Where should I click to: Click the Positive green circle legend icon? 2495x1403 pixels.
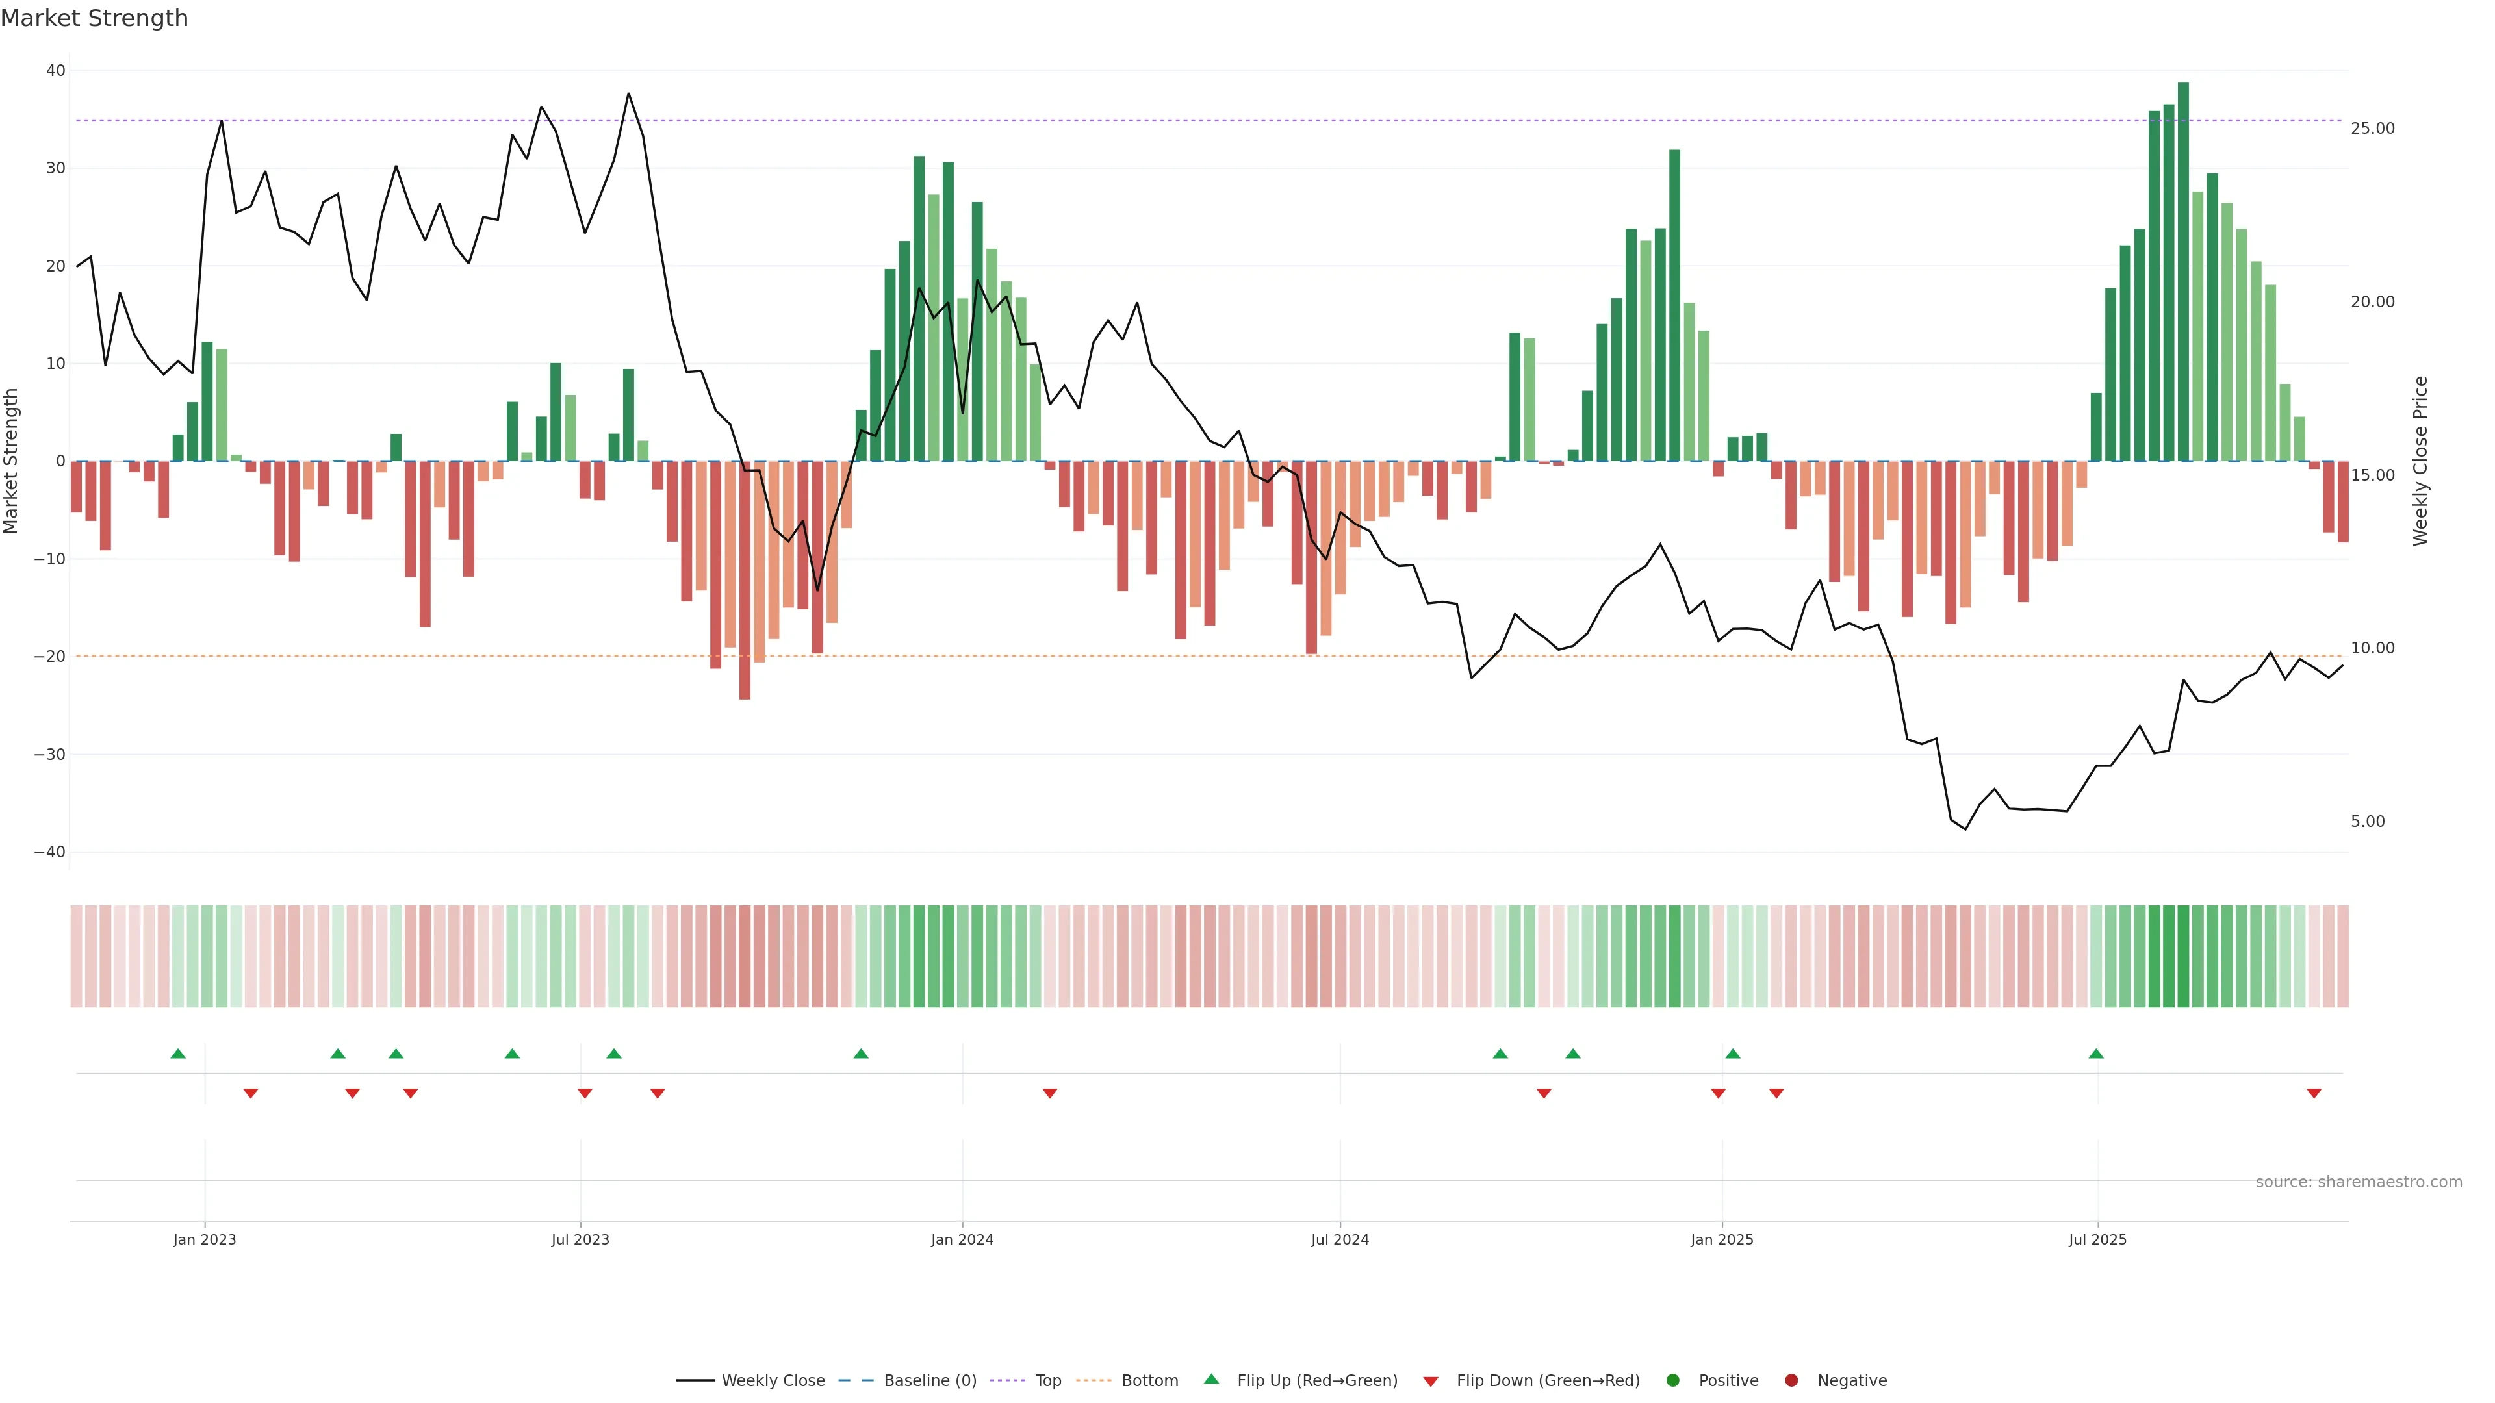[1672, 1380]
